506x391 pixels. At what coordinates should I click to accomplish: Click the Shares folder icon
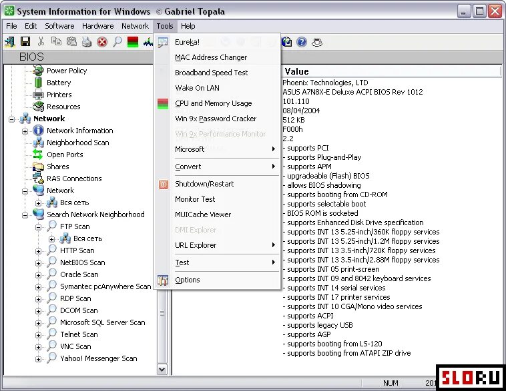38,167
